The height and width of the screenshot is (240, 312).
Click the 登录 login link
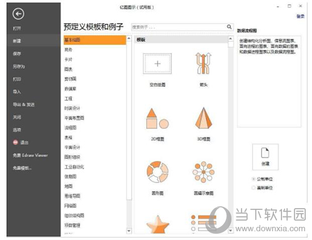(300, 16)
